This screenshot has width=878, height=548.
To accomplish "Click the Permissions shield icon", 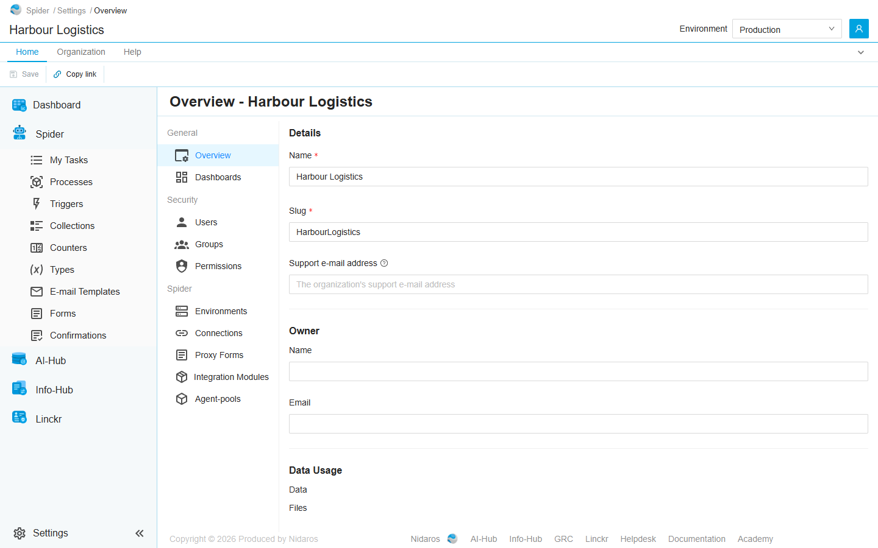I will pyautogui.click(x=182, y=266).
